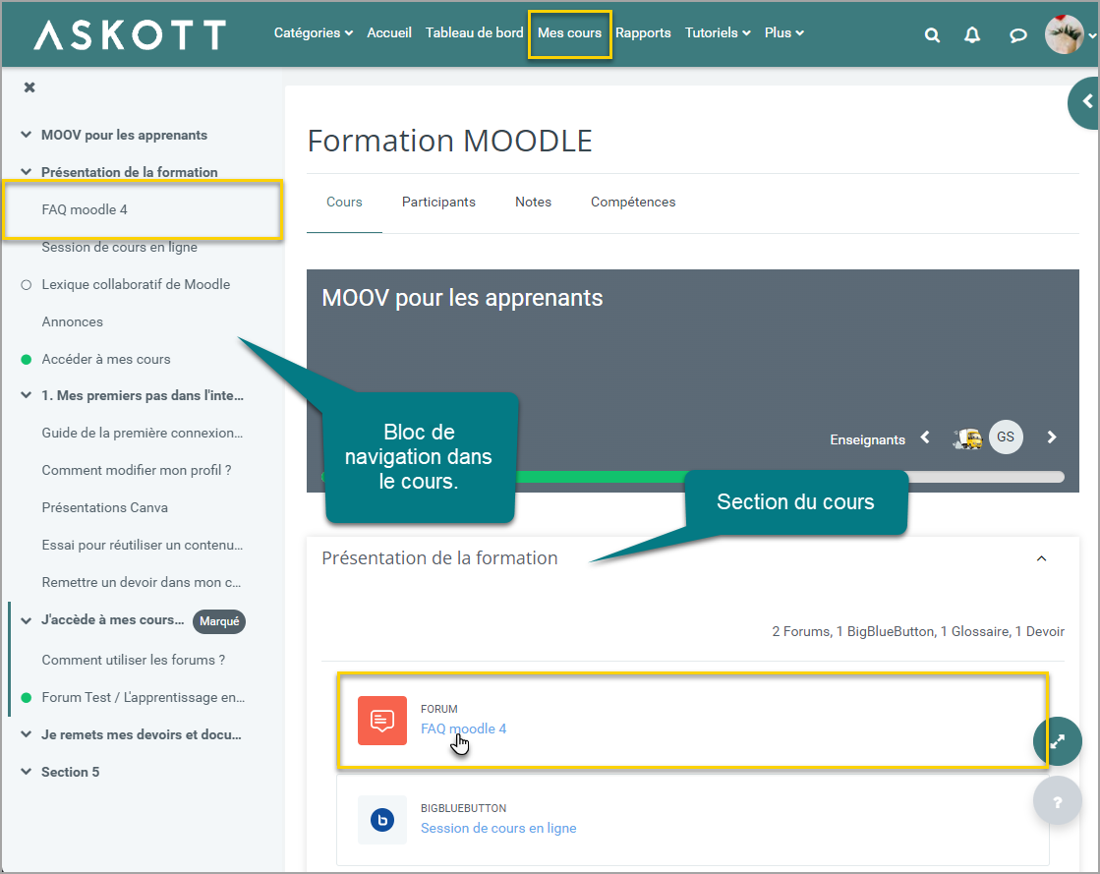Click the truck teacher avatar

coord(967,438)
